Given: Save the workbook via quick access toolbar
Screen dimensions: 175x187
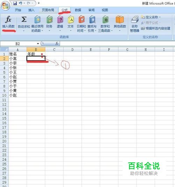Looking at the screenshot, I should pos(15,3).
